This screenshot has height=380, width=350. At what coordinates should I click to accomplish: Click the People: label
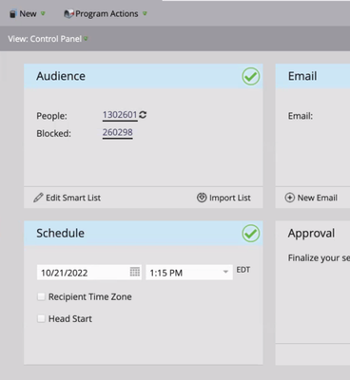pos(51,116)
